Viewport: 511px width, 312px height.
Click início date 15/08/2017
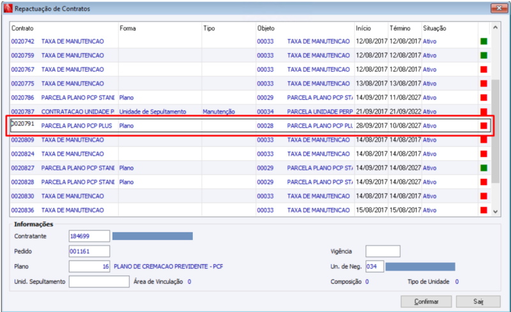[372, 210]
